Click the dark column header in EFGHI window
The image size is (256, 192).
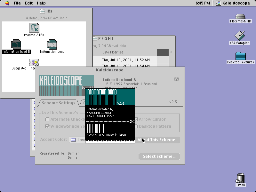click(163, 52)
